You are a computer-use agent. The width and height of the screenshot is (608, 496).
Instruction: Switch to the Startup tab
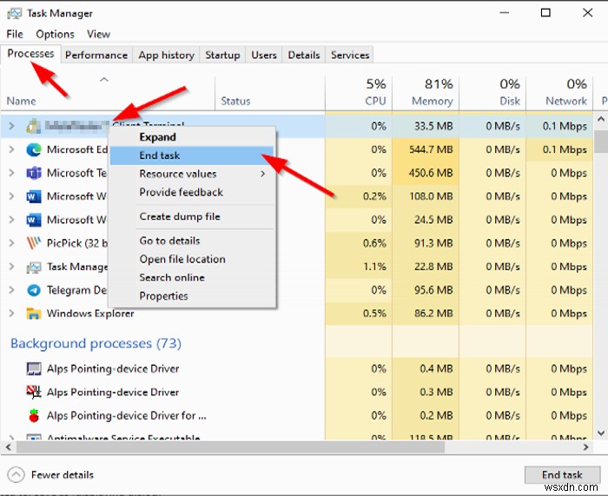(222, 55)
